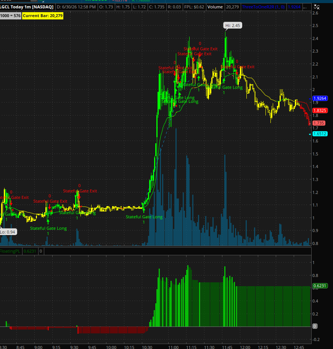Click the LGCL Today 1m [NASDAQ] chart title
The width and height of the screenshot is (333, 349).
pos(27,7)
